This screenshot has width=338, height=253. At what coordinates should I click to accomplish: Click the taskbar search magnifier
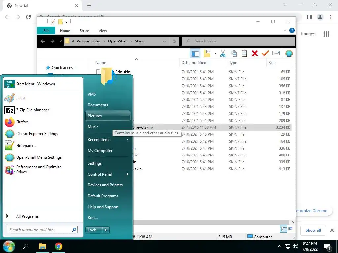click(26, 246)
